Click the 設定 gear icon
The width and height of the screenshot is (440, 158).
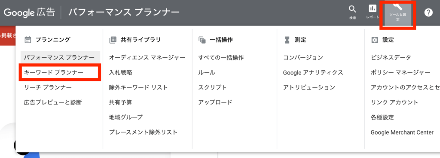[x=374, y=40]
